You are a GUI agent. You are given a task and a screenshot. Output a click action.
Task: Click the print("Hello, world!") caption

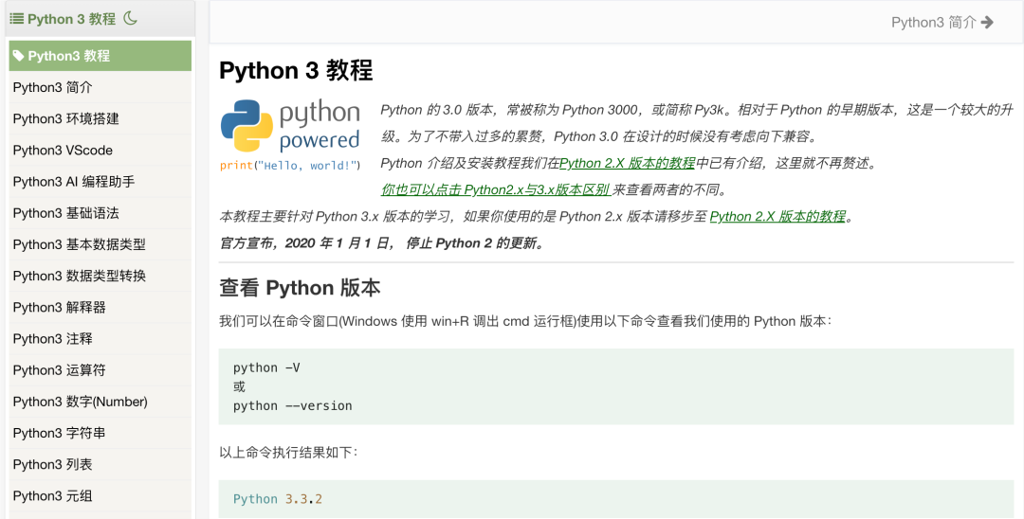[x=290, y=166]
